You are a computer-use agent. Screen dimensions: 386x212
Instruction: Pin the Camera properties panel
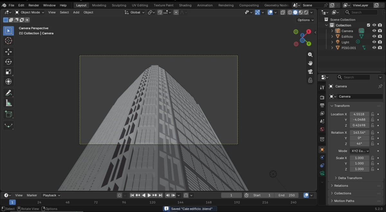pyautogui.click(x=380, y=86)
